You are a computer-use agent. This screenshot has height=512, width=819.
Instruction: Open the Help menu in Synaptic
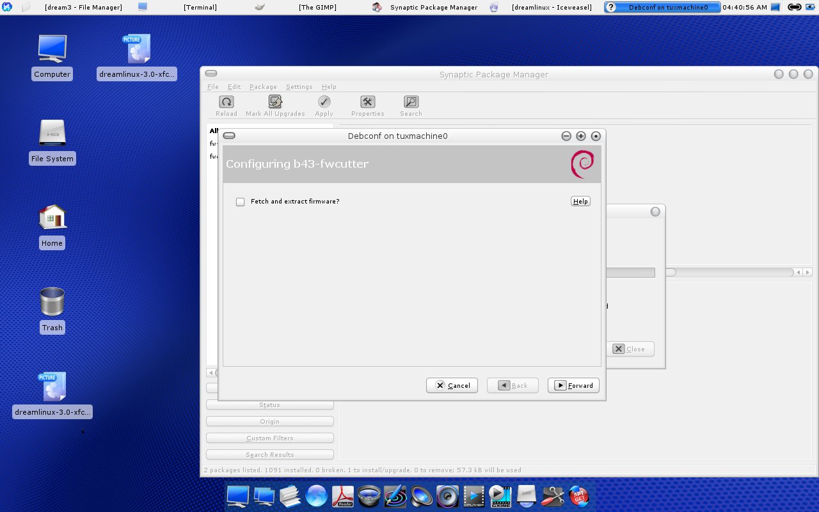click(329, 86)
